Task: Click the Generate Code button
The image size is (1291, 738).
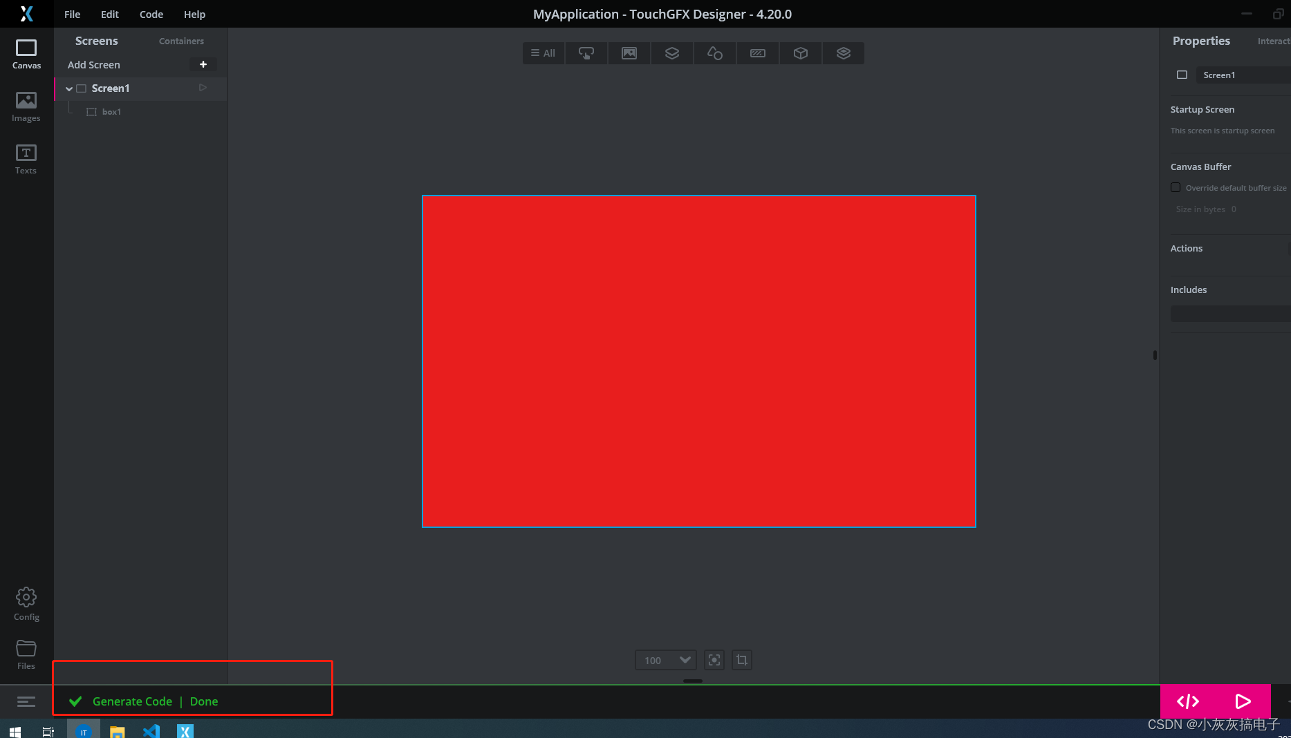Action: (1188, 701)
